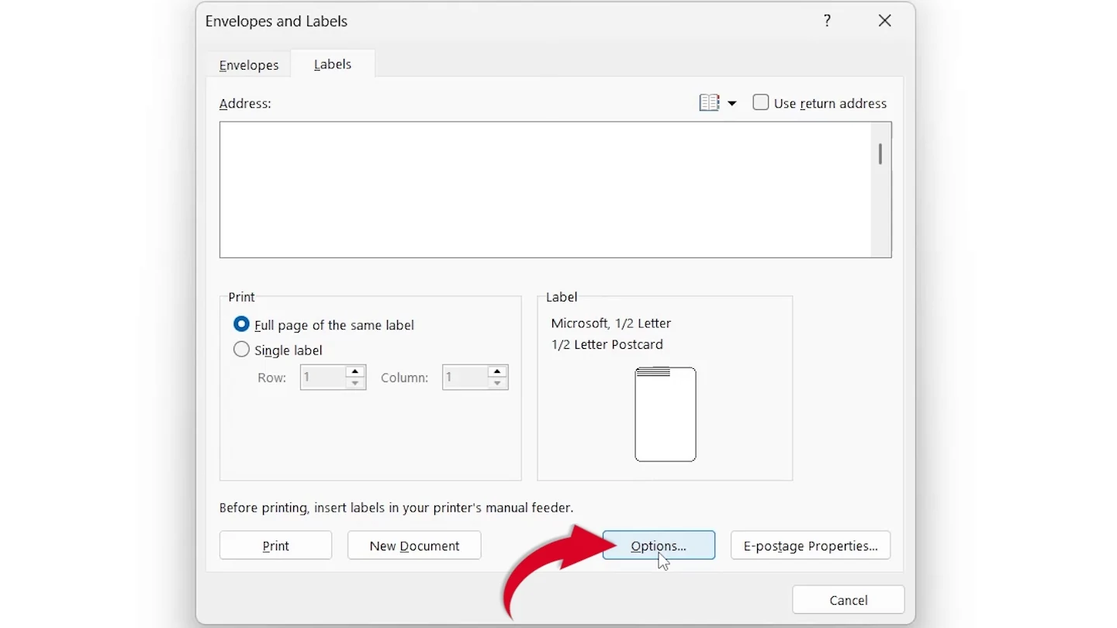This screenshot has height=628, width=1117.
Task: Decrease the Column value with down arrow
Action: coord(497,383)
